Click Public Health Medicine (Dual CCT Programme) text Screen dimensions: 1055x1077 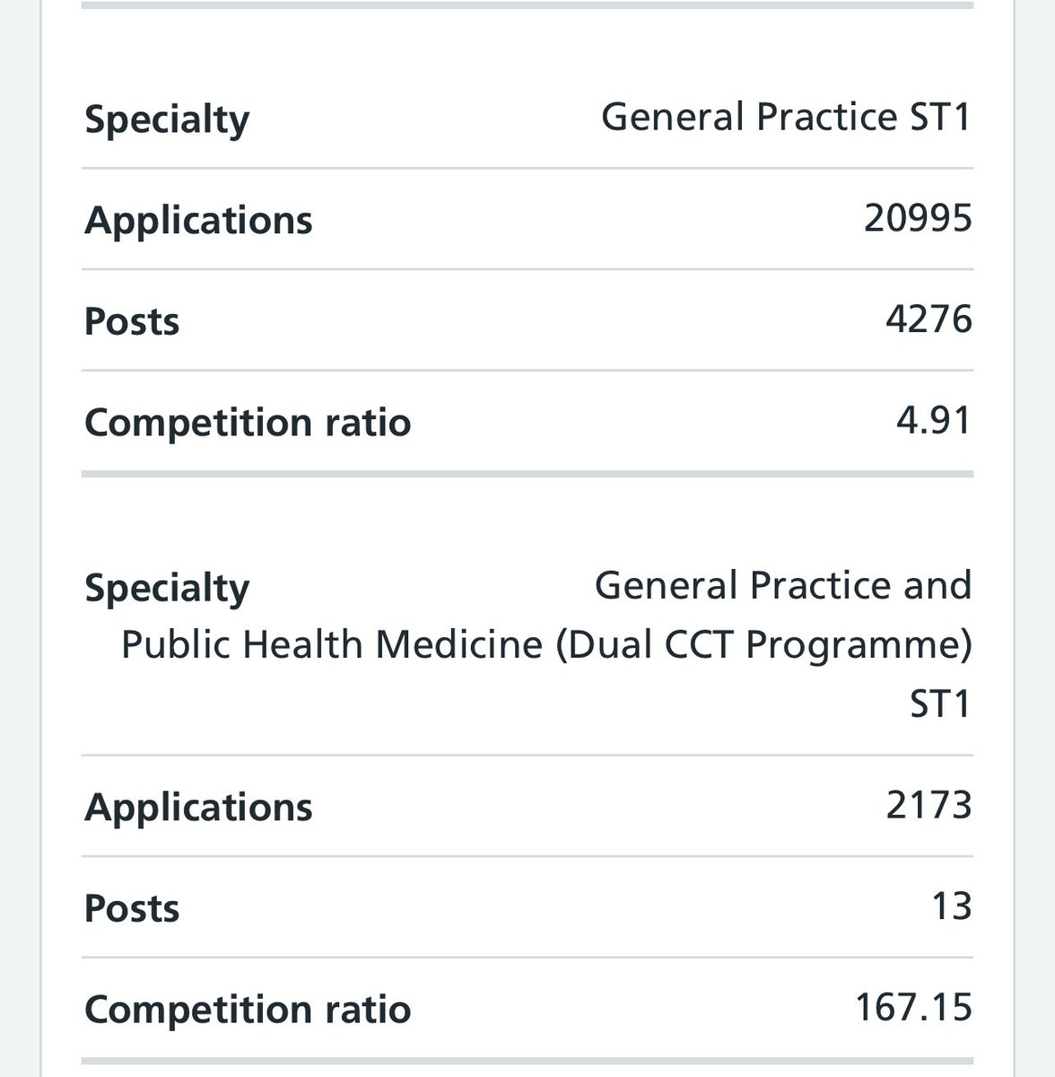(546, 645)
